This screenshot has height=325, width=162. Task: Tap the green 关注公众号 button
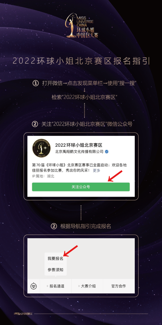click(81, 187)
